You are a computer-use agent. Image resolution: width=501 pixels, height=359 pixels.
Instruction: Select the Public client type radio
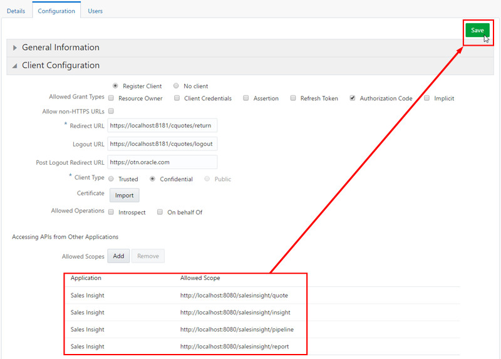(x=207, y=179)
